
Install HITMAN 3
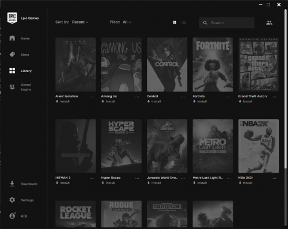click(63, 183)
